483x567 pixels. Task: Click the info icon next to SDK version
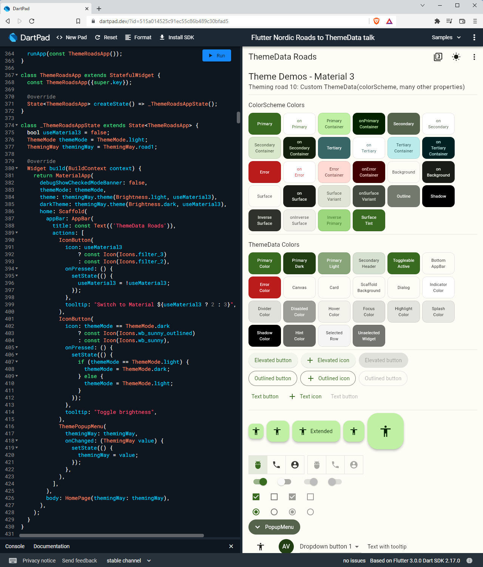(x=469, y=561)
